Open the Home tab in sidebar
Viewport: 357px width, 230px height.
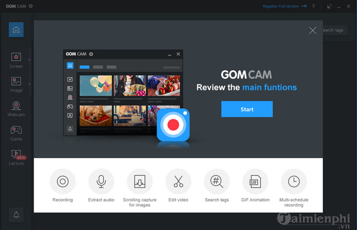coord(16,30)
